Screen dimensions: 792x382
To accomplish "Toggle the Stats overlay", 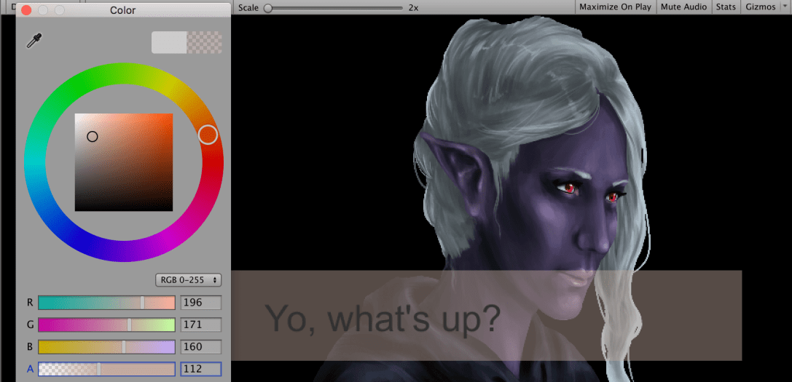I will pyautogui.click(x=726, y=7).
